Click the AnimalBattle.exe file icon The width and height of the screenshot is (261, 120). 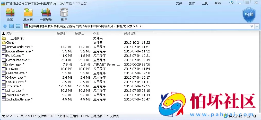click(x=4, y=47)
